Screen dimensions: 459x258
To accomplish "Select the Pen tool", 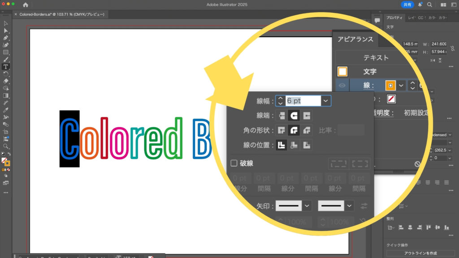I will point(6,38).
